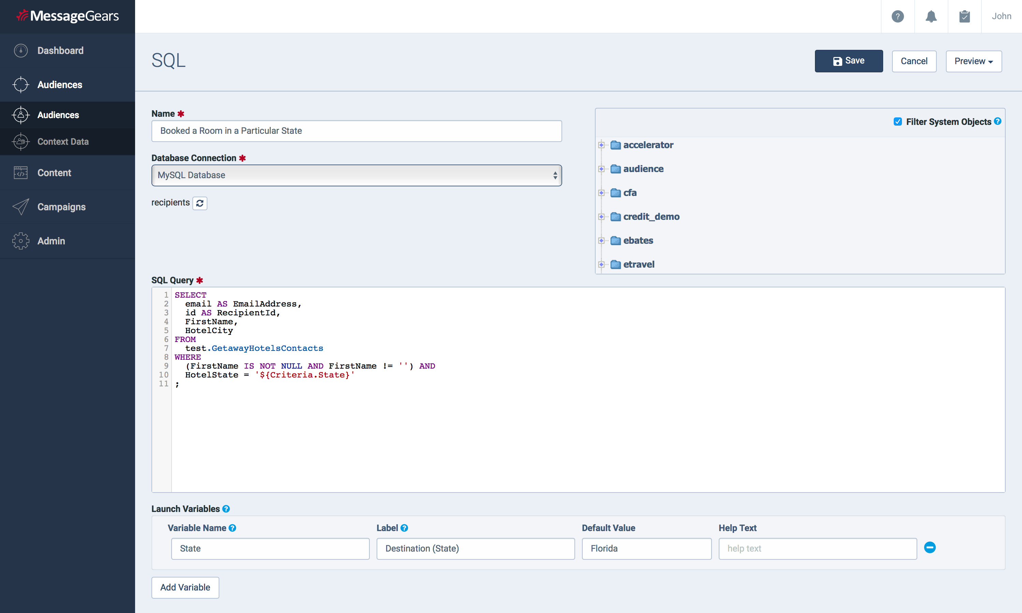The height and width of the screenshot is (613, 1022).
Task: Open the clipboard tasks icon in header
Action: click(964, 16)
